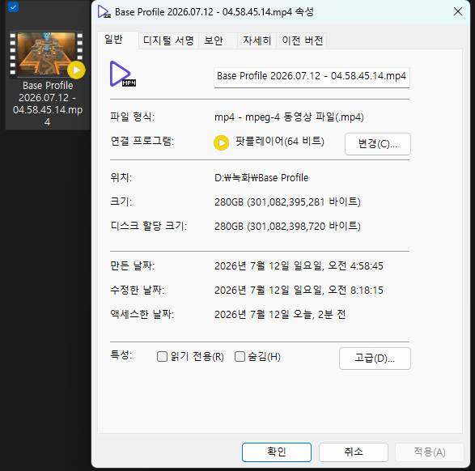Click the file format text mp4 - mpeg-4
This screenshot has width=475, height=471.
289,117
